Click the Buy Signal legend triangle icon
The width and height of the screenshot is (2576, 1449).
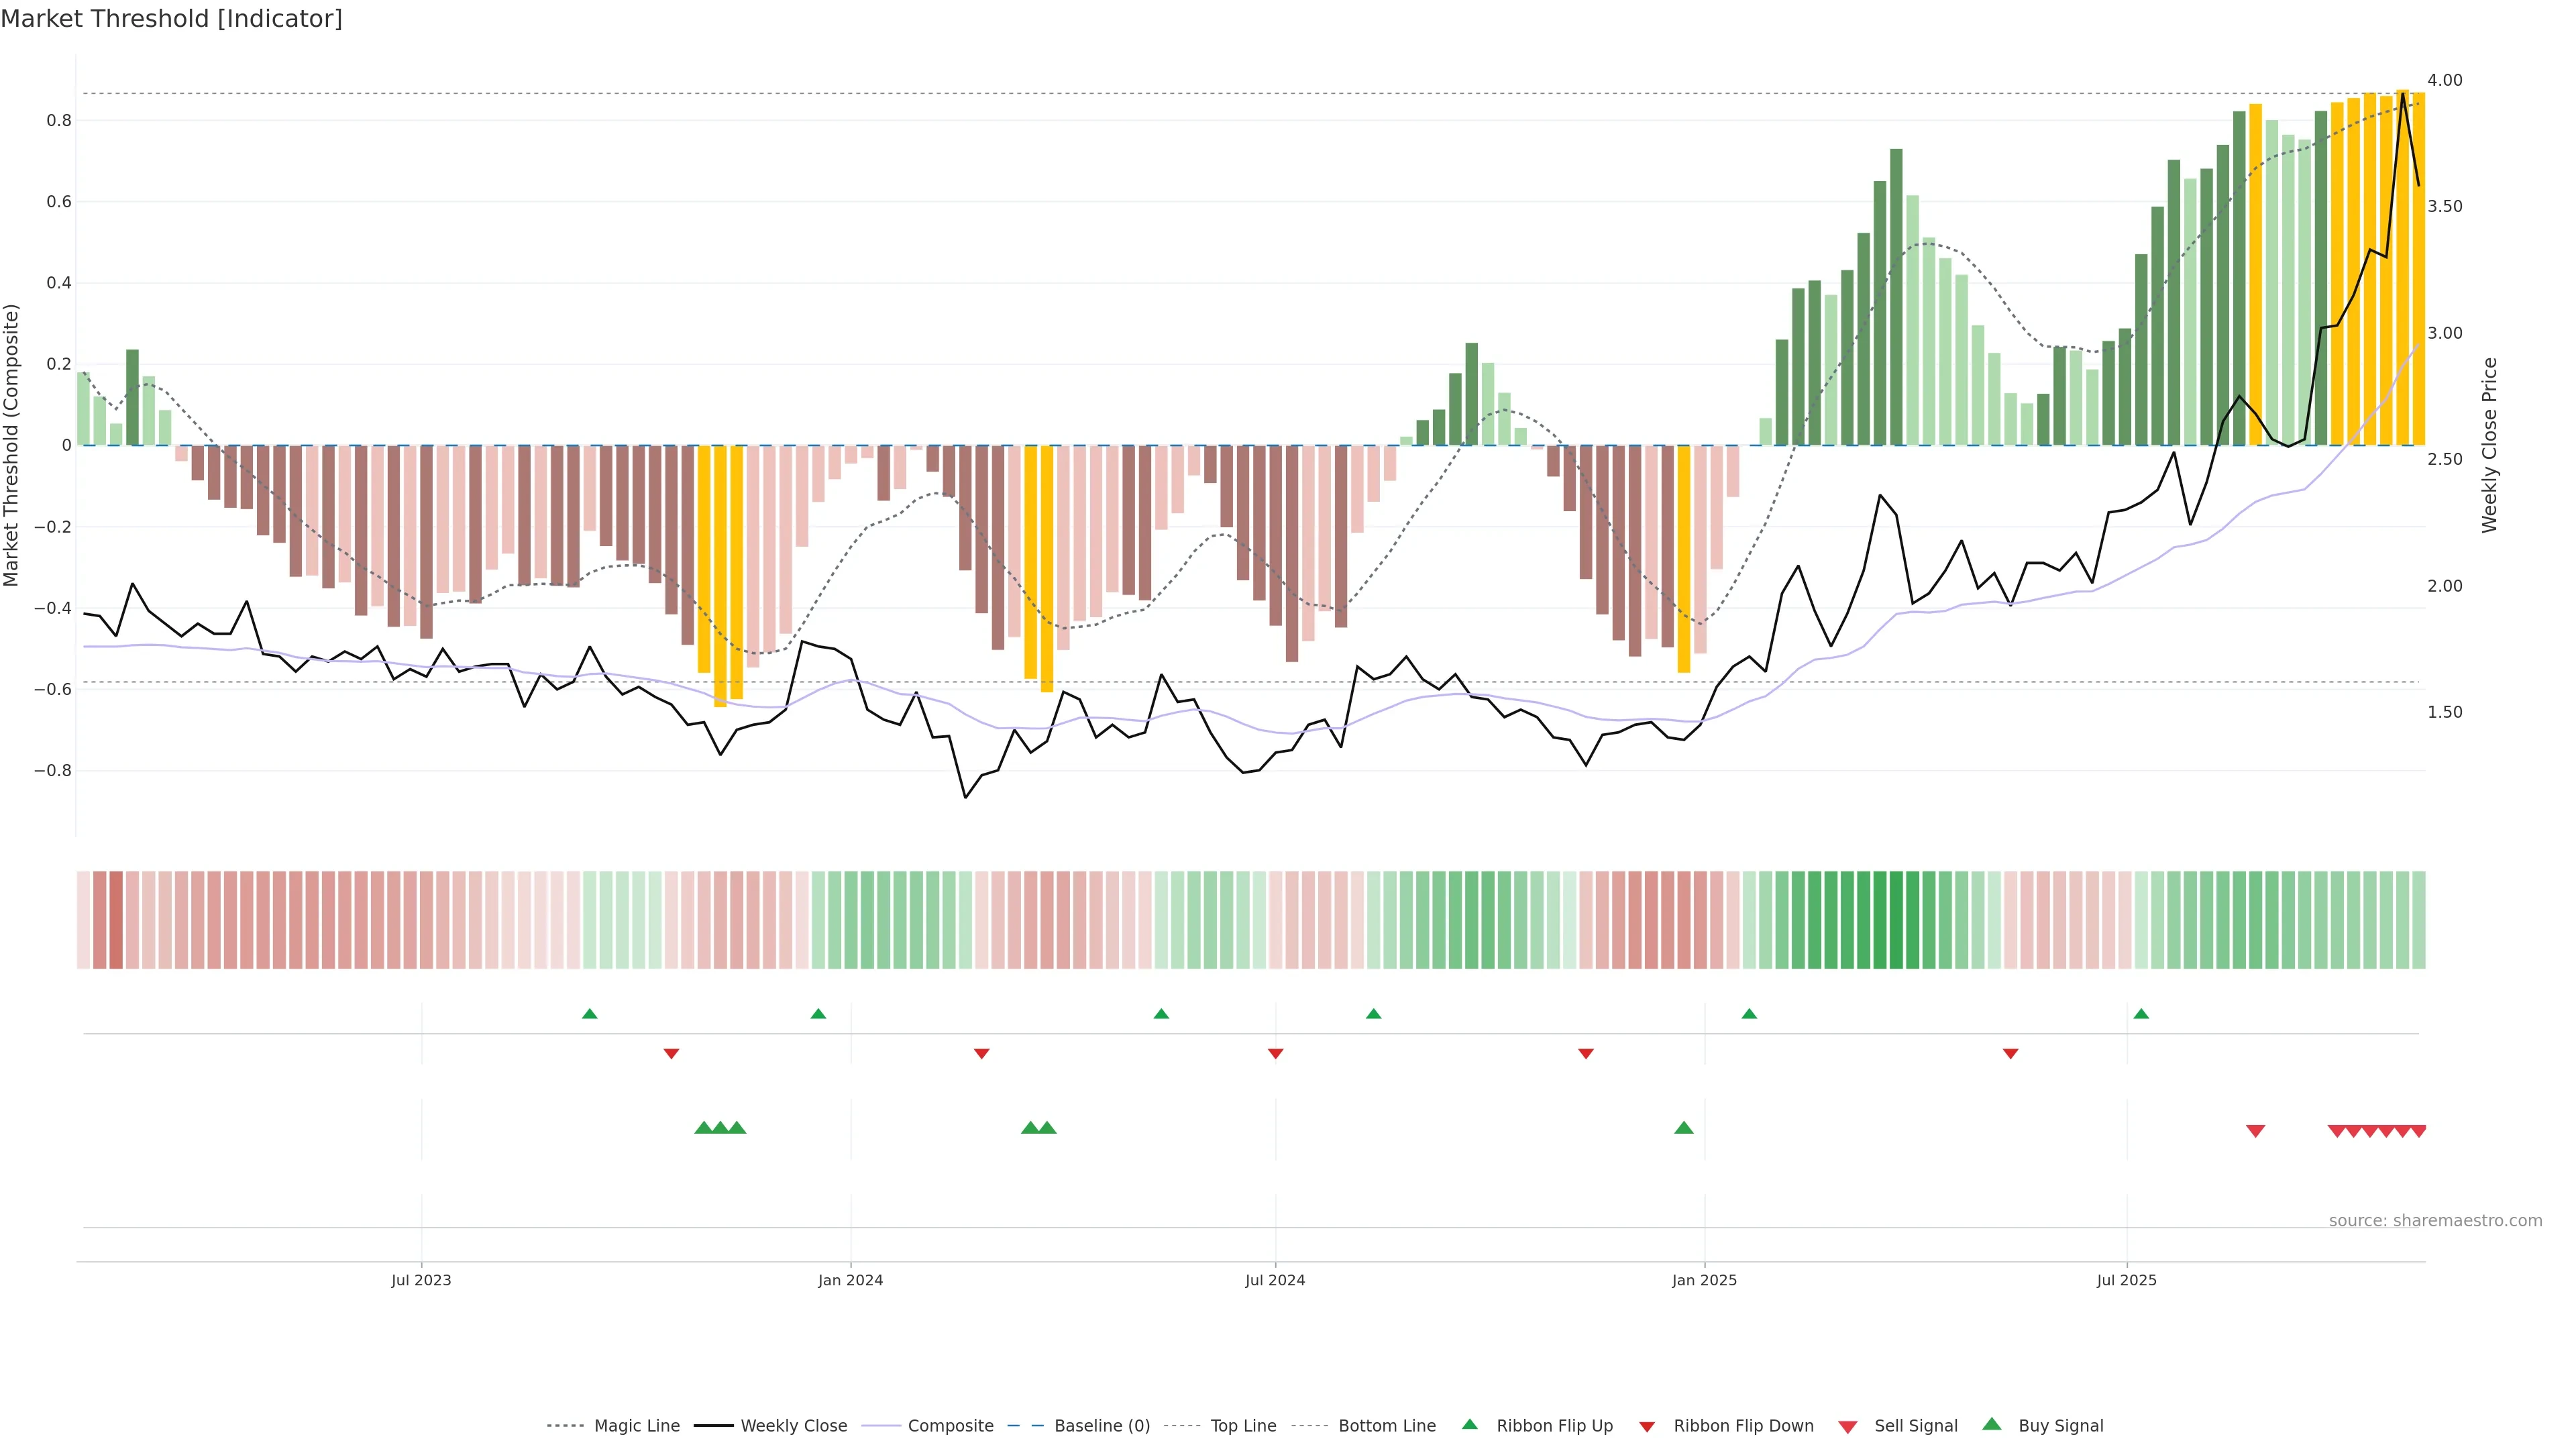1991,1424
